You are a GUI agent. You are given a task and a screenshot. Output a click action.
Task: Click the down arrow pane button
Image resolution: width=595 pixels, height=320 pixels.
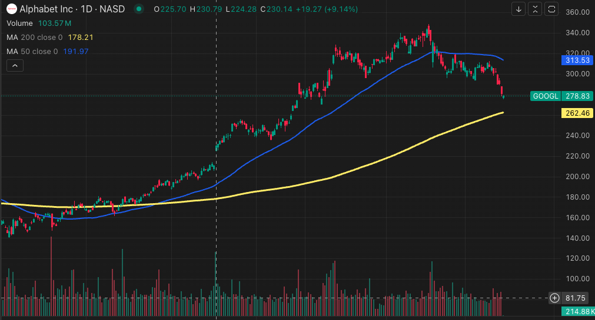pyautogui.click(x=518, y=9)
